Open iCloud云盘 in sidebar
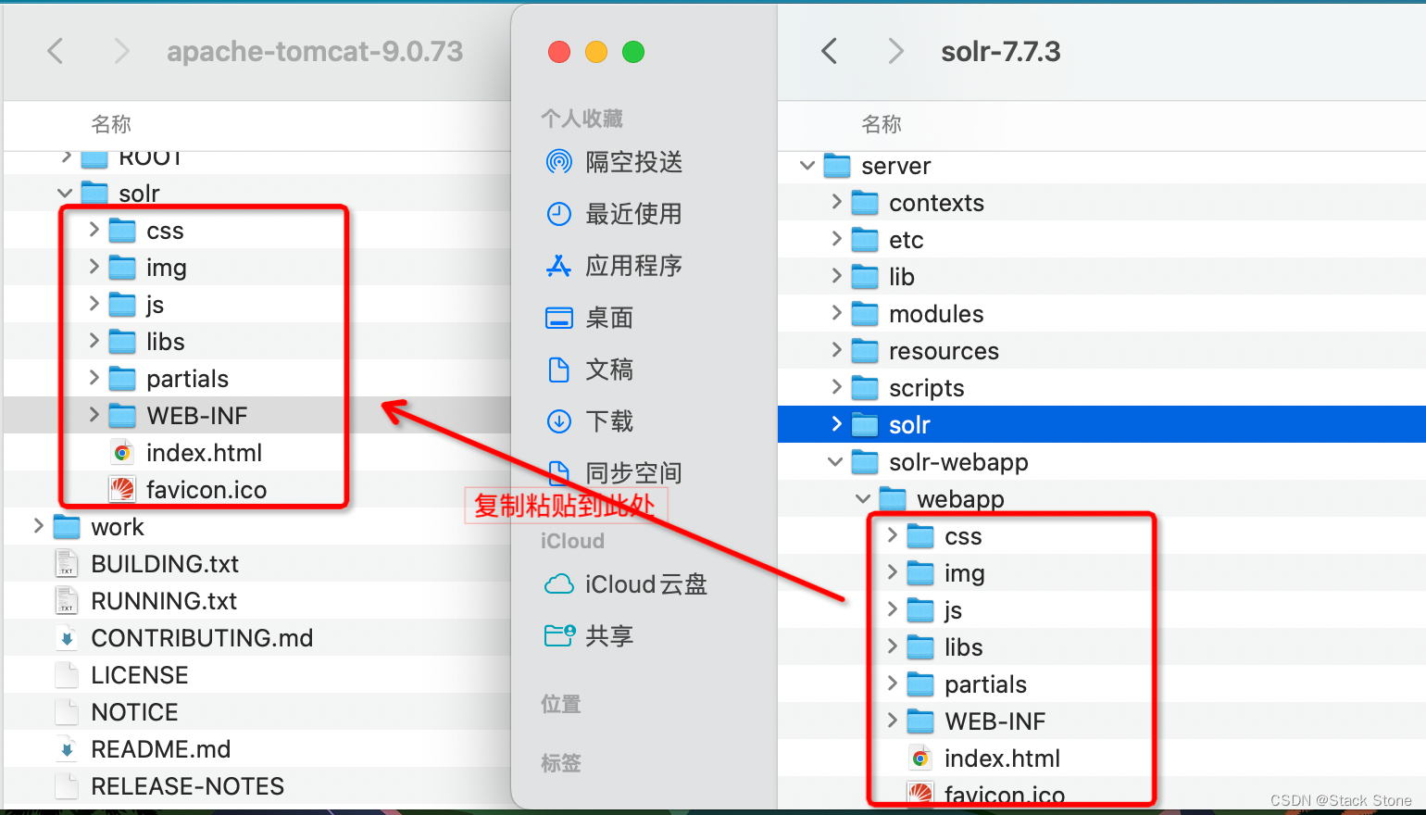The width and height of the screenshot is (1426, 815). 626,584
